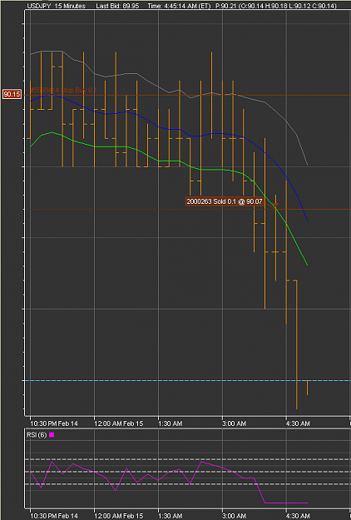Click '4:30 AM' on main chart time axis

[298, 423]
